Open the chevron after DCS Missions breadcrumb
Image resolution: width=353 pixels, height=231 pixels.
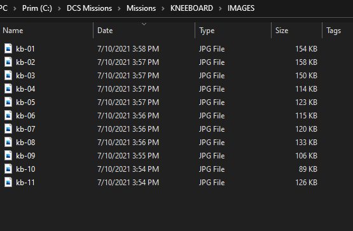pos(119,8)
